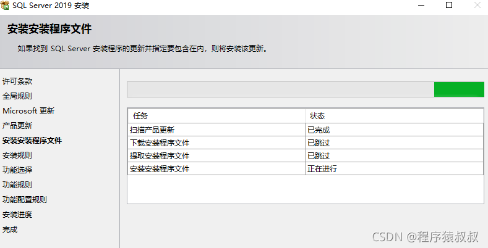
Task: Close the SQL Server 2019 setup window
Action: 477,5
